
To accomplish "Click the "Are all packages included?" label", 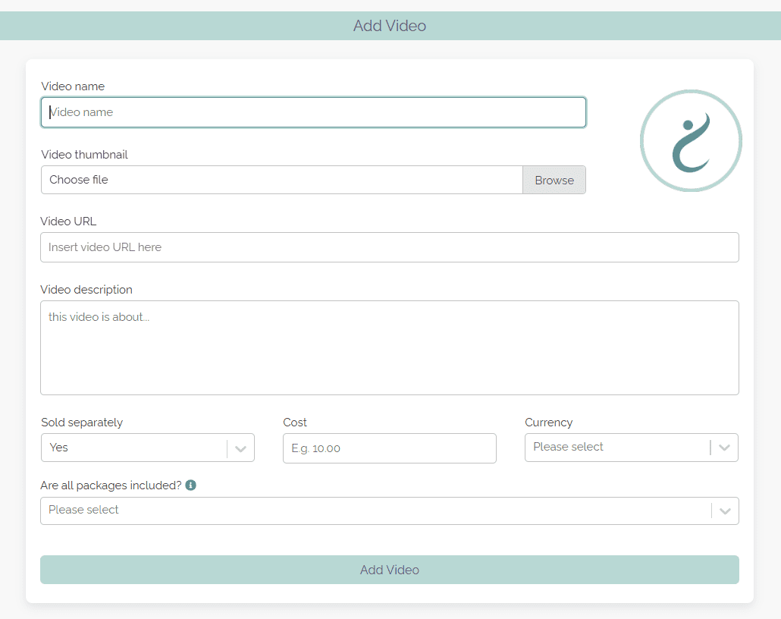I will pyautogui.click(x=111, y=485).
